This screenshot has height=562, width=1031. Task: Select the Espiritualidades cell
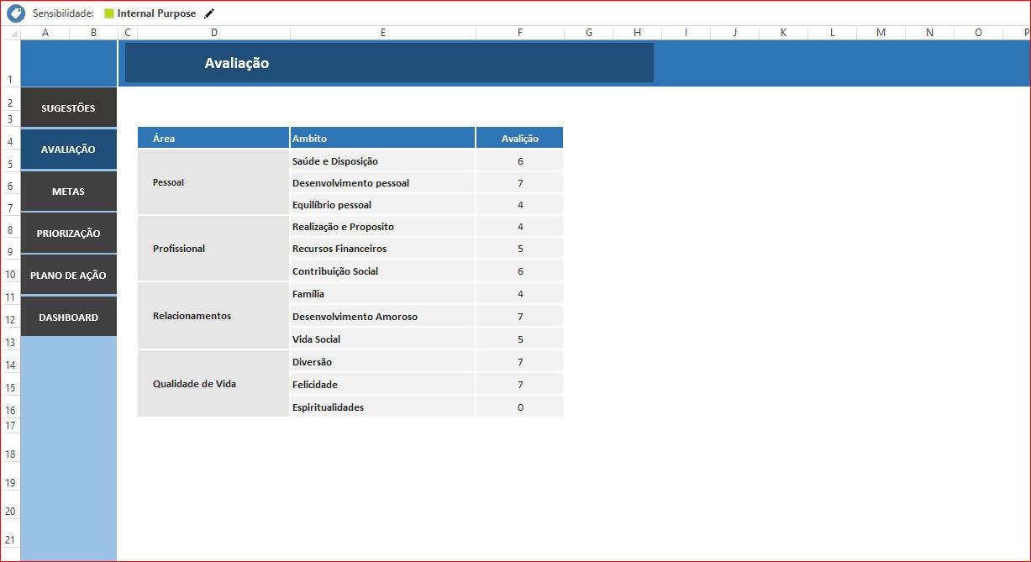pos(383,407)
